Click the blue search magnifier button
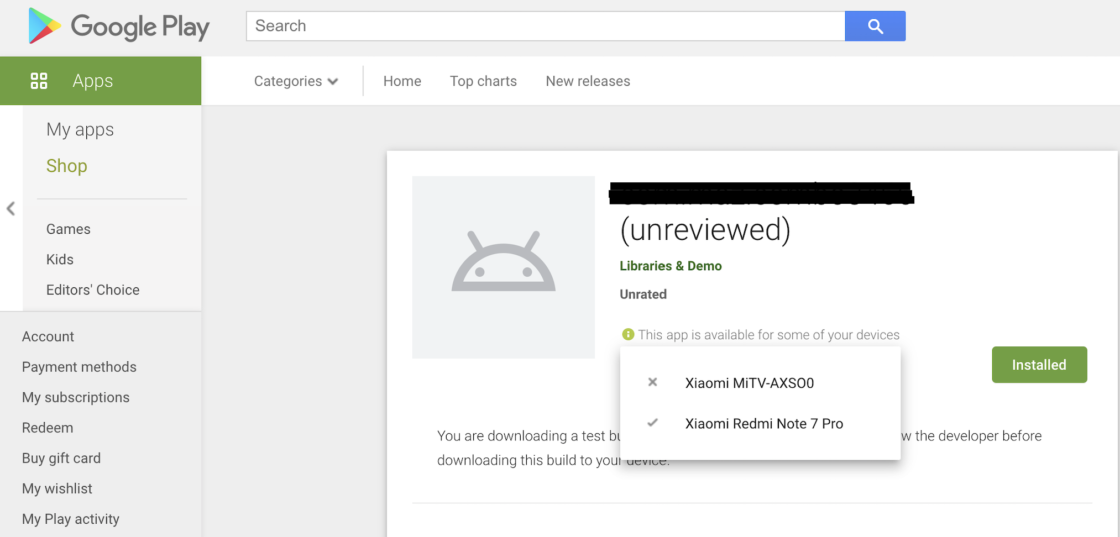Image resolution: width=1120 pixels, height=537 pixels. pyautogui.click(x=875, y=26)
